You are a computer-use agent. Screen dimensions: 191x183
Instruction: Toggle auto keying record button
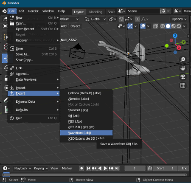81,168
